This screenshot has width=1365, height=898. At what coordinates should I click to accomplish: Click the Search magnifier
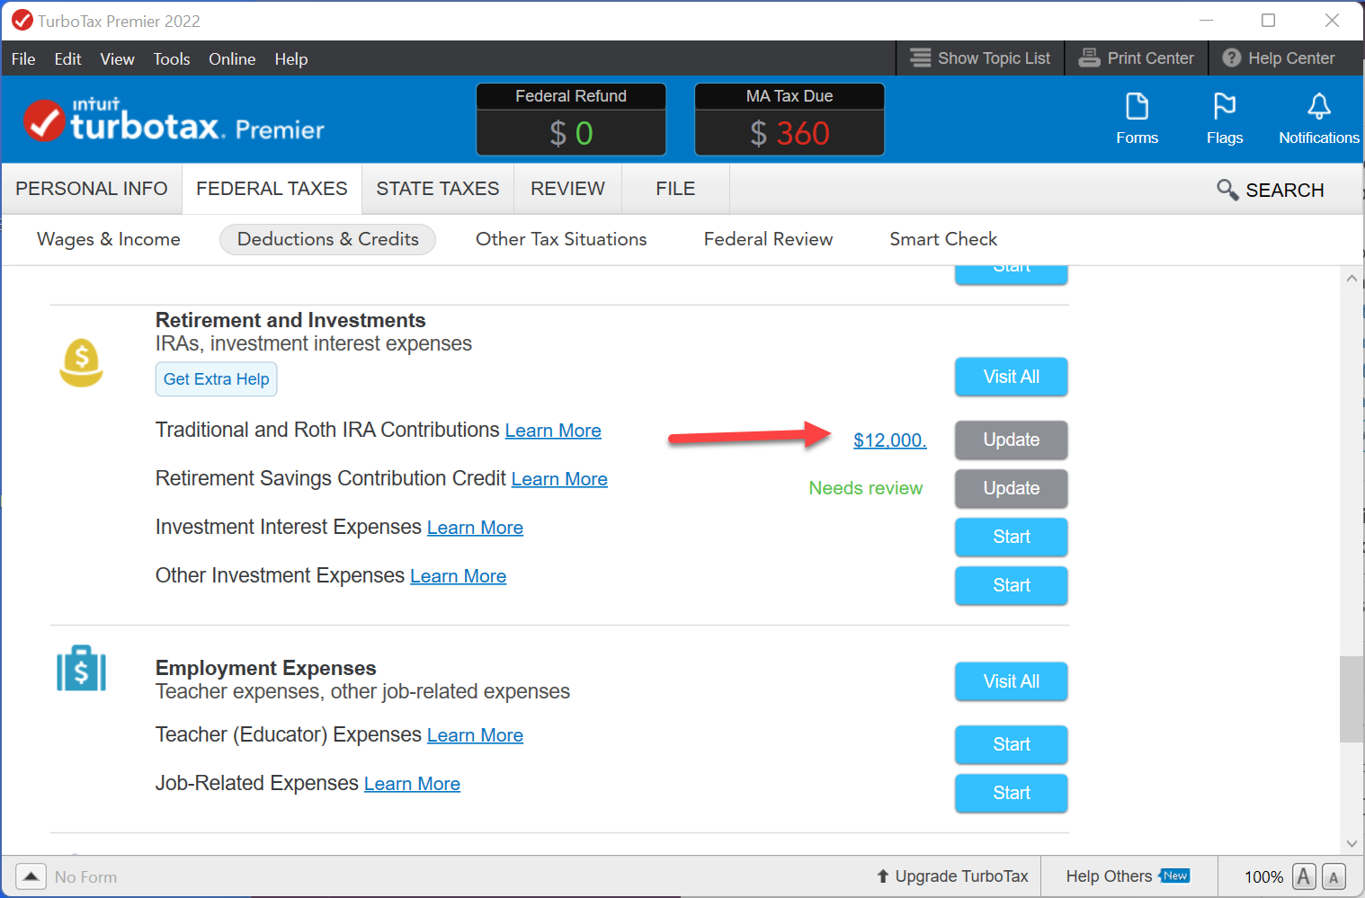[x=1227, y=189]
